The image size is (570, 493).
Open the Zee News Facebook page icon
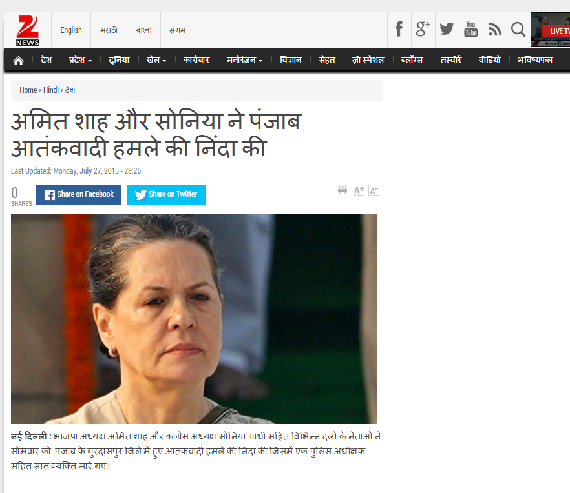[x=399, y=30]
